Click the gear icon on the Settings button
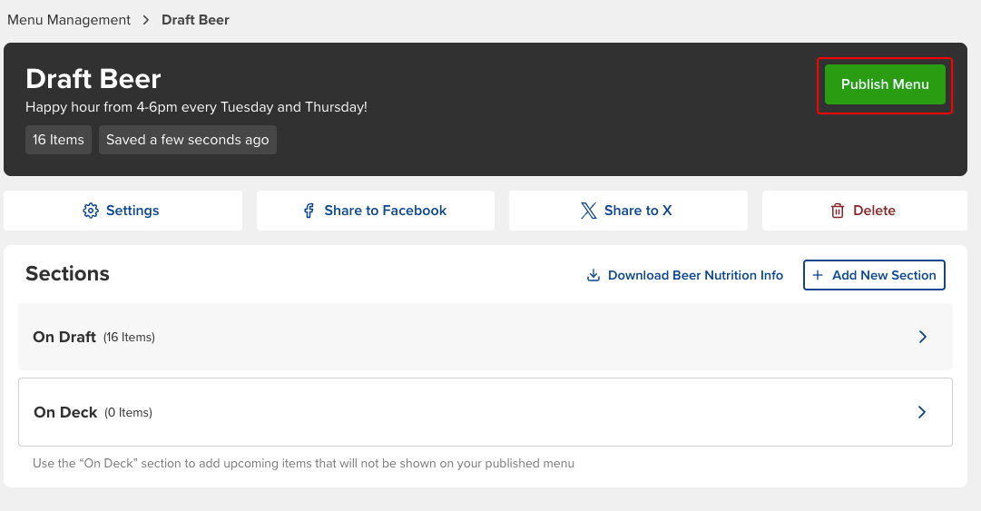981x511 pixels. click(x=91, y=211)
